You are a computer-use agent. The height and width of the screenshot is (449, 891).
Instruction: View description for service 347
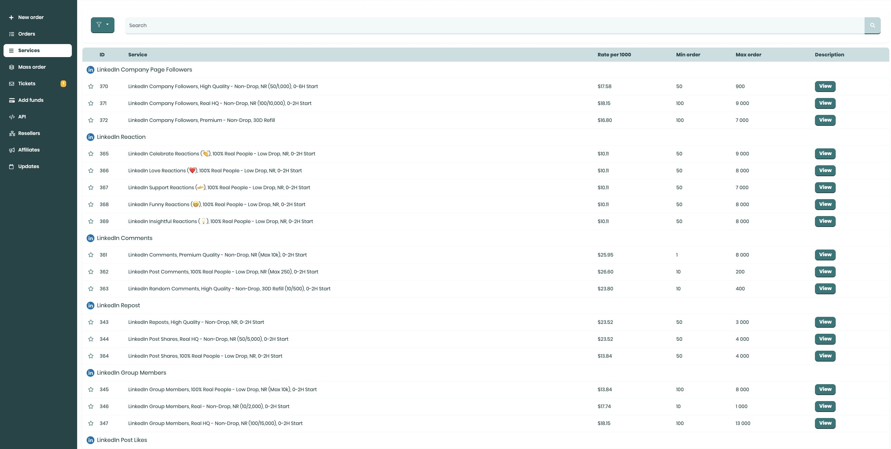(x=825, y=423)
